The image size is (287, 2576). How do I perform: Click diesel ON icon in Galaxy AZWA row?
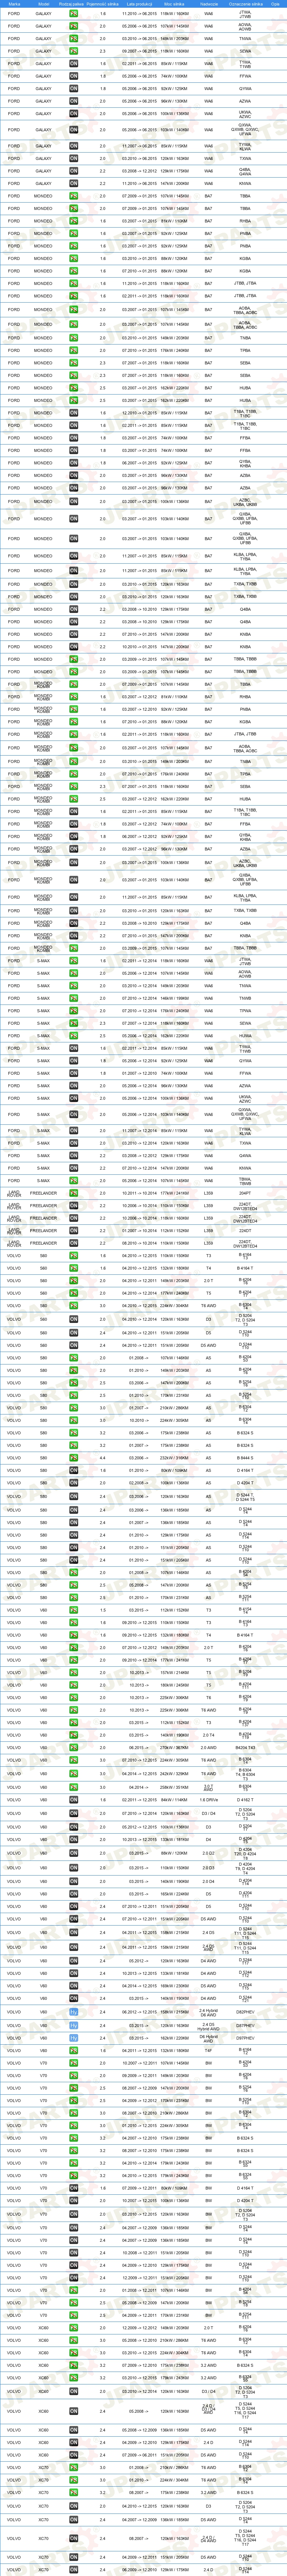(74, 101)
